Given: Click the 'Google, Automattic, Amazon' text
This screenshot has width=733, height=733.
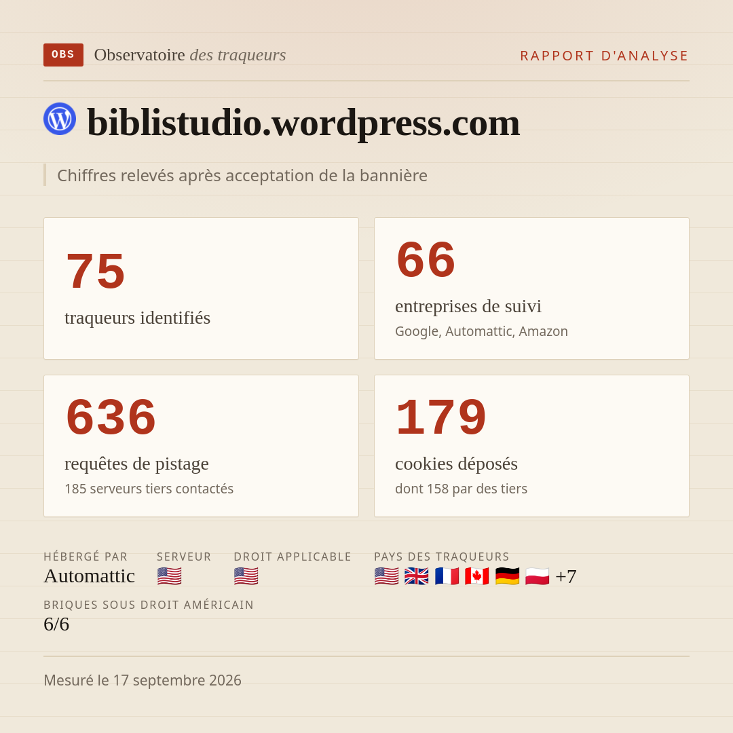Looking at the screenshot, I should coord(481,331).
